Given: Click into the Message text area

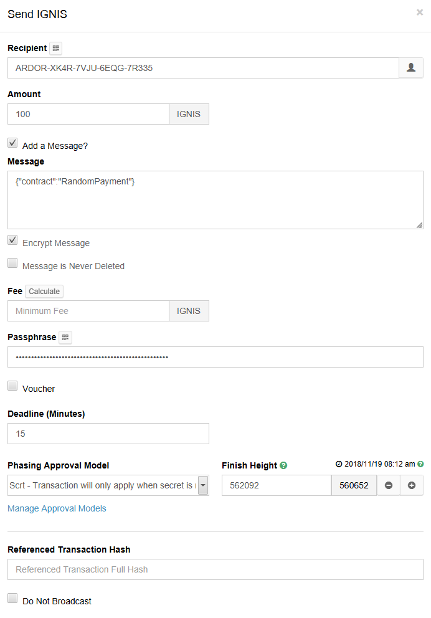Looking at the screenshot, I should (x=215, y=199).
